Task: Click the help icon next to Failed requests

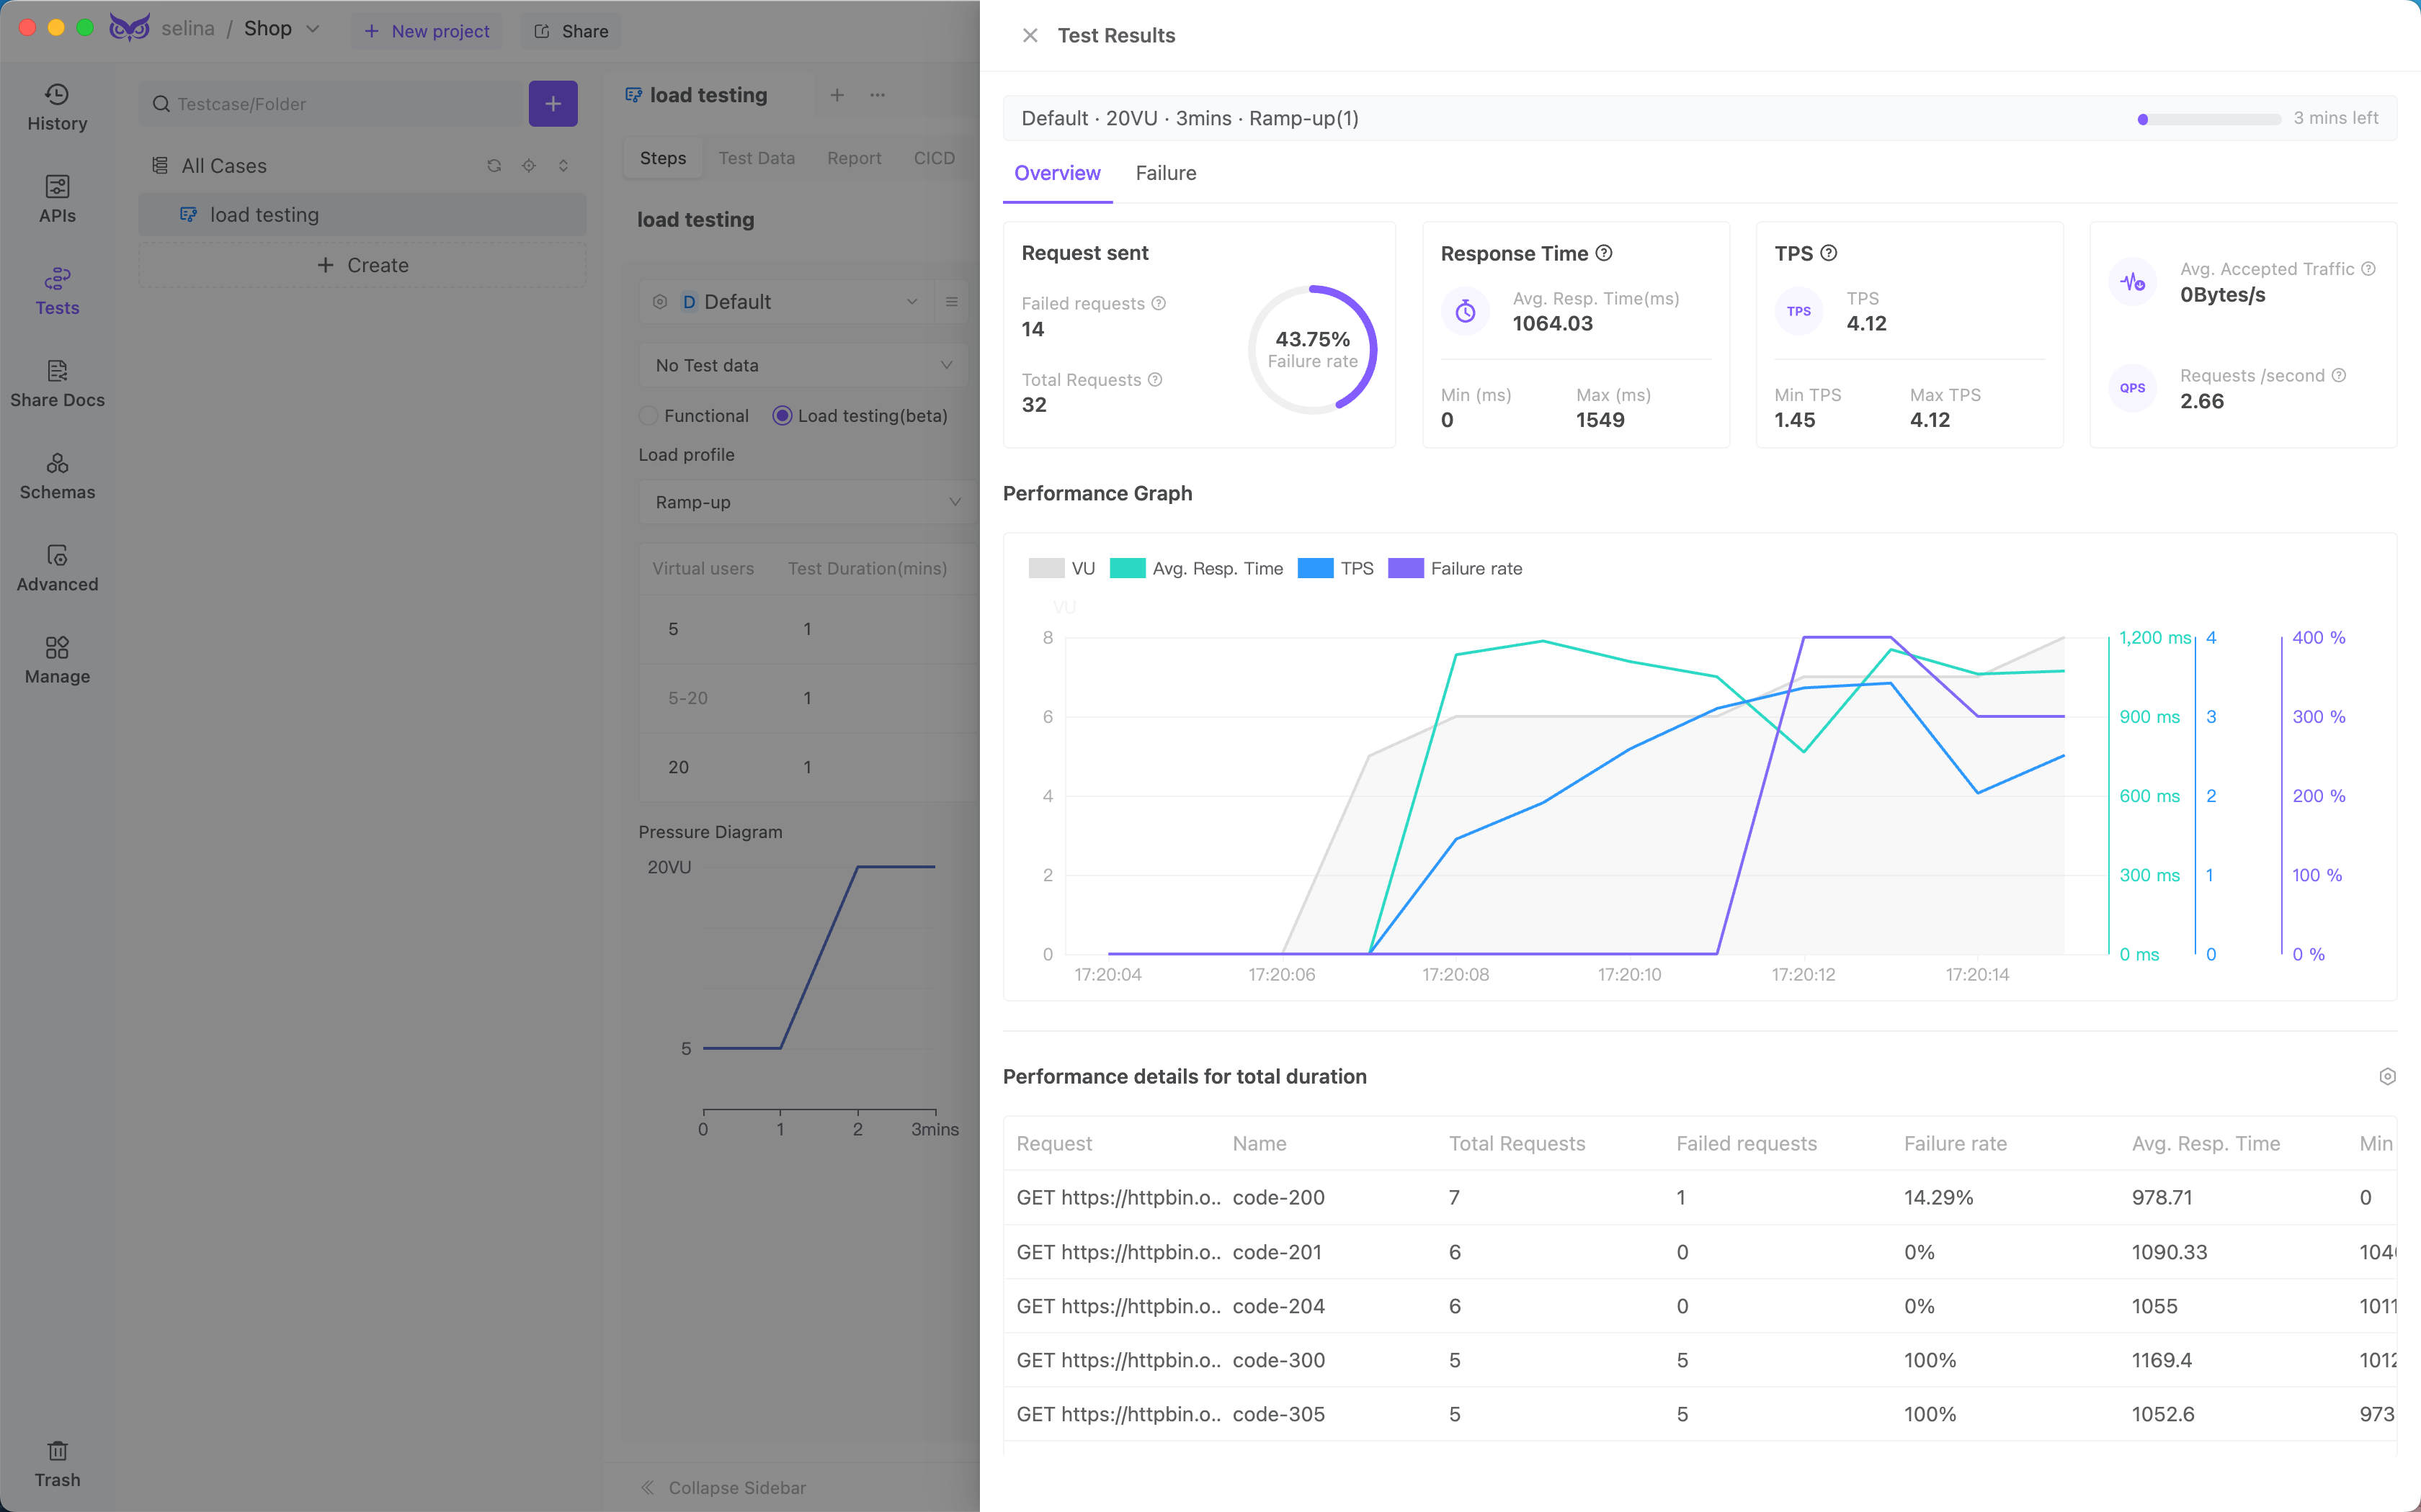Action: pos(1159,303)
